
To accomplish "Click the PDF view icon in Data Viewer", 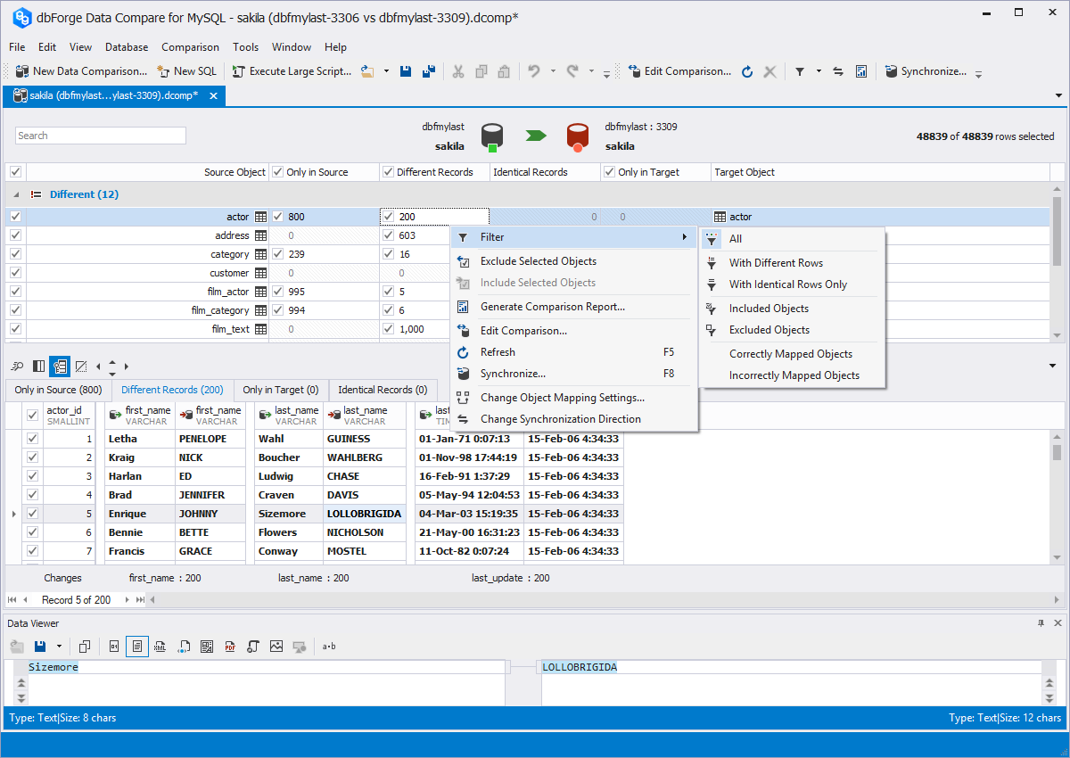I will point(230,646).
